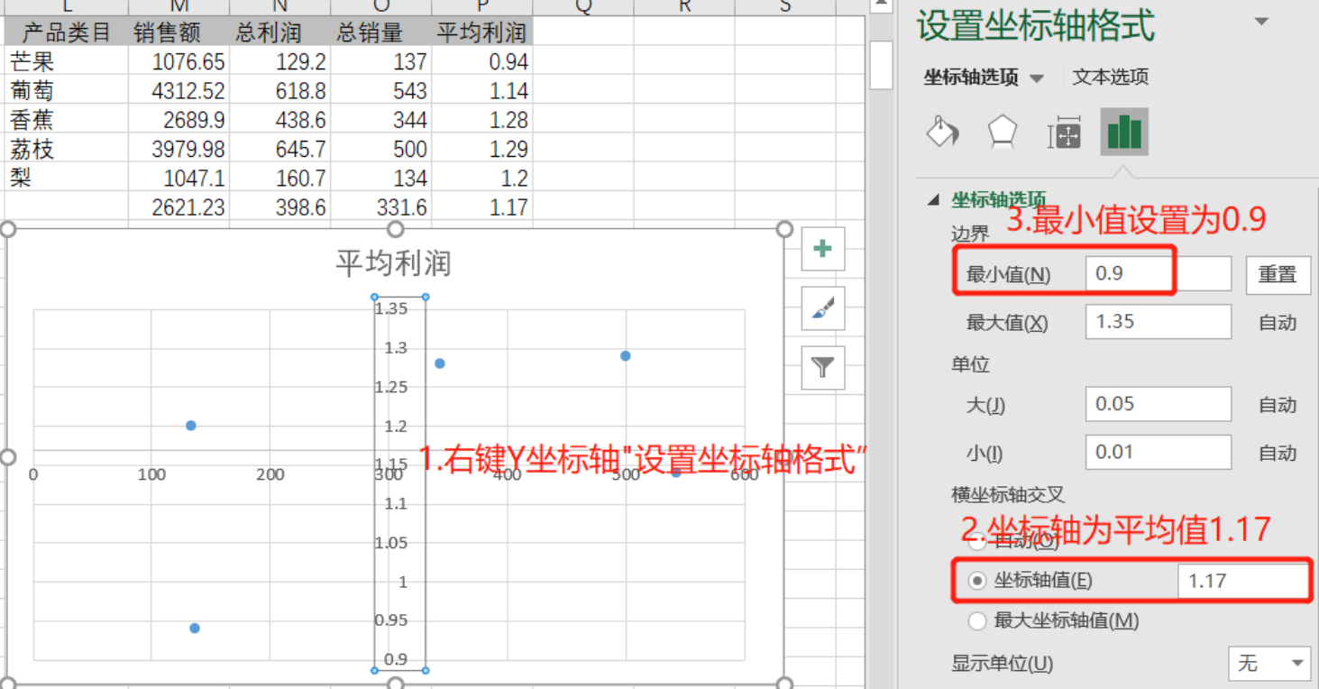Select the cell 1.29 in 平均利润

point(481,149)
